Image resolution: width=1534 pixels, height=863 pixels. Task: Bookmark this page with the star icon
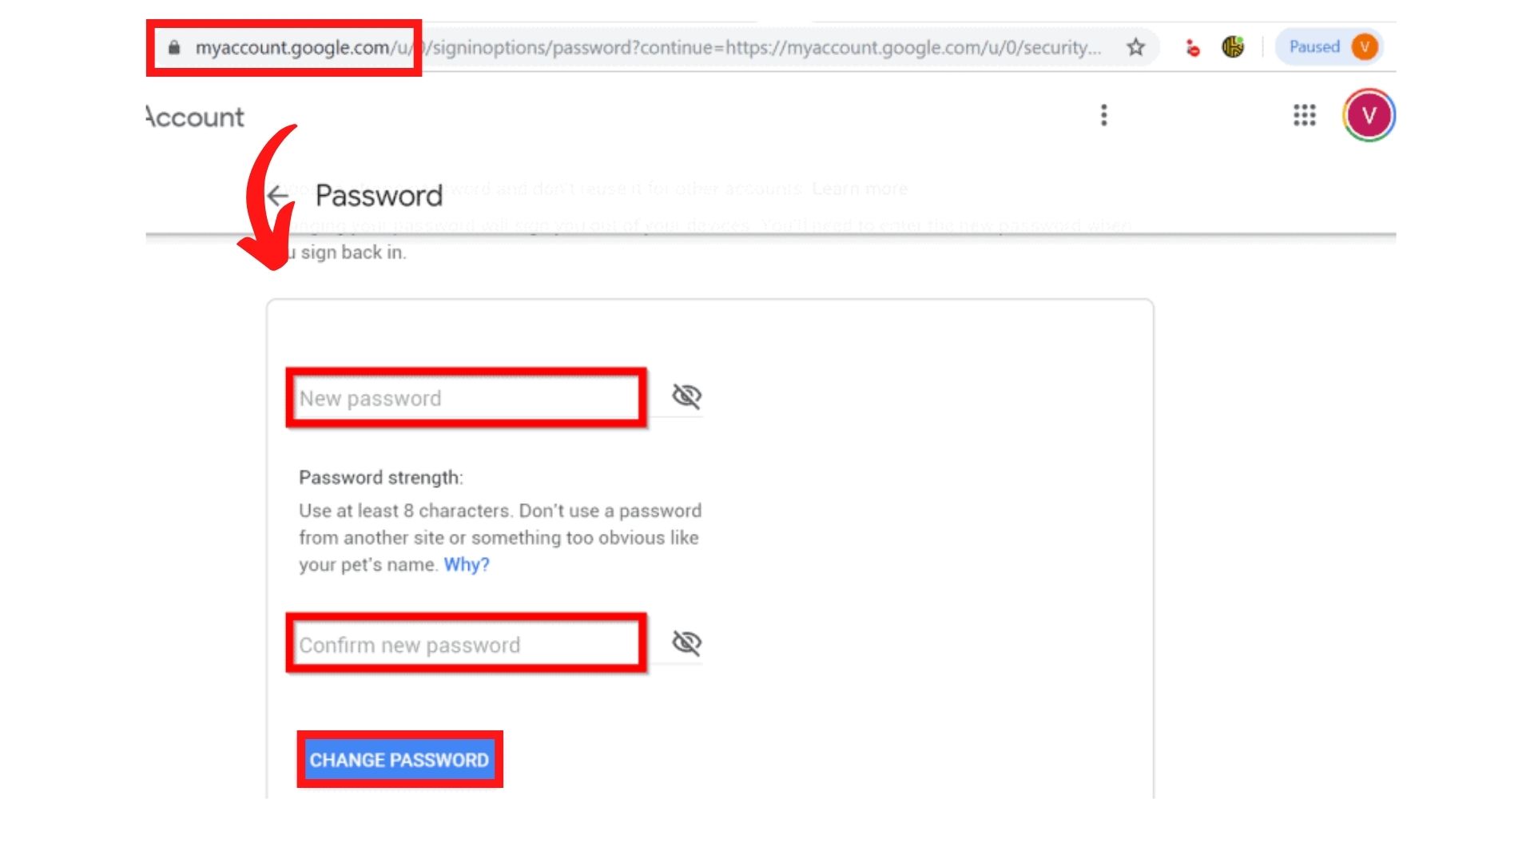(1135, 47)
